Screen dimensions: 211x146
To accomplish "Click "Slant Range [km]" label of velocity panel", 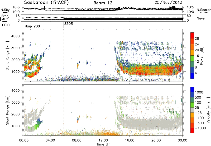I will tap(7, 110).
